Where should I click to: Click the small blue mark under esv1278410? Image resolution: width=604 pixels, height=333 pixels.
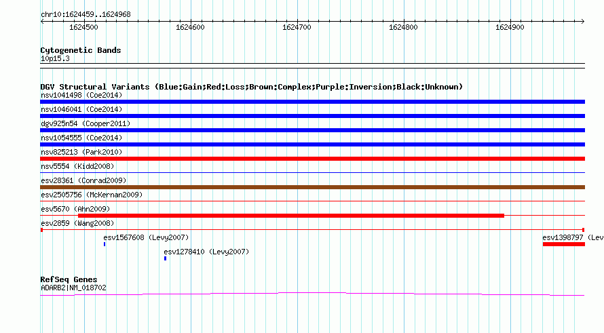point(166,258)
